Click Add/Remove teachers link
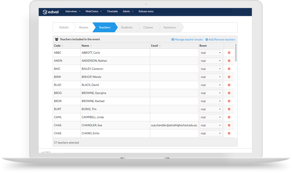This screenshot has height=173, width=292. pyautogui.click(x=220, y=39)
